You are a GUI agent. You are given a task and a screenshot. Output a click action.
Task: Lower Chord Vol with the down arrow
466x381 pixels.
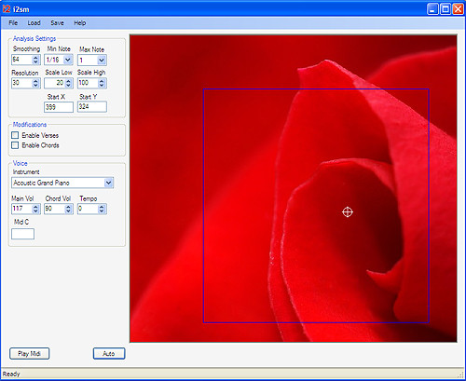pyautogui.click(x=68, y=211)
